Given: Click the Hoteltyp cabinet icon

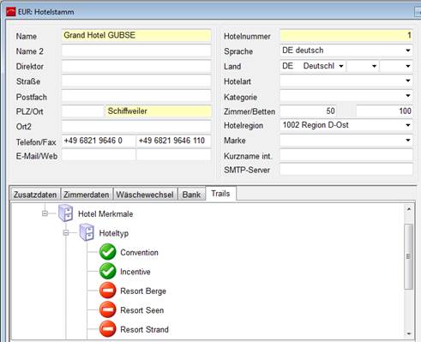Looking at the screenshot, I should point(87,232).
